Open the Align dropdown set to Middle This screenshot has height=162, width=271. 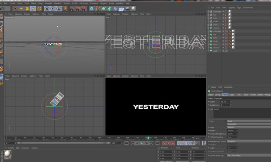point(249,128)
